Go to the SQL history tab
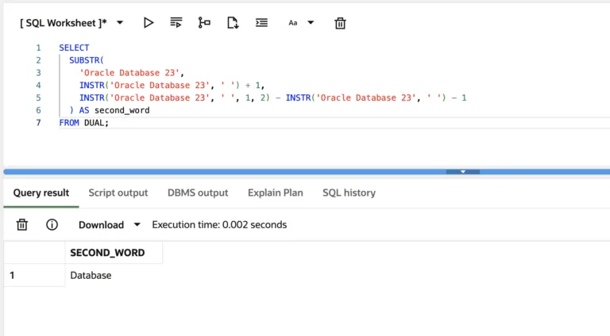This screenshot has width=610, height=336. (x=349, y=193)
